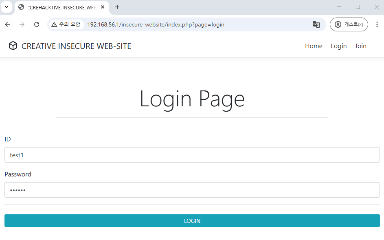The width and height of the screenshot is (384, 240).
Task: Click the security warning chip in the address bar
Action: (x=66, y=24)
